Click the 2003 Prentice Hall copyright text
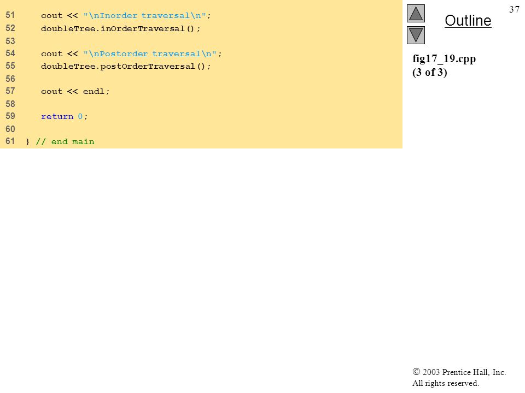This screenshot has width=525, height=393. [x=459, y=372]
